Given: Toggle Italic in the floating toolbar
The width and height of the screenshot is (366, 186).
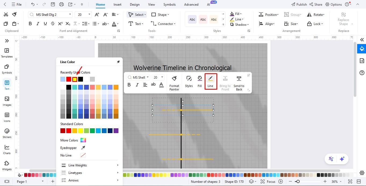Looking at the screenshot, I should (137, 85).
